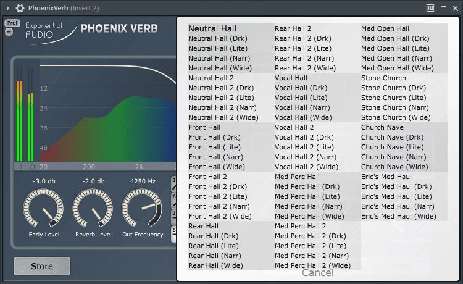This screenshot has height=284, width=463.
Task: Click the 4250 Hz frequency value
Action: [x=143, y=182]
